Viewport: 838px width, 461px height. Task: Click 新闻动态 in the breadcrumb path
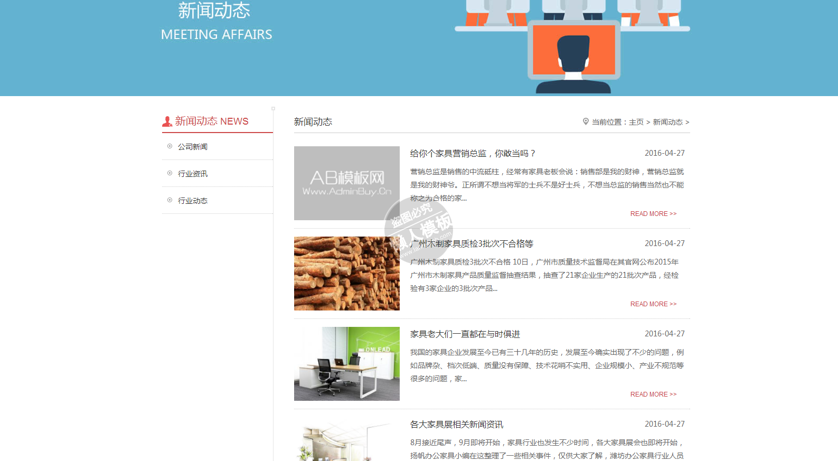667,122
